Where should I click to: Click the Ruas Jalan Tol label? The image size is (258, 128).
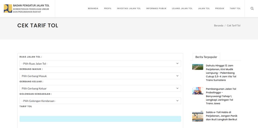point(31,57)
